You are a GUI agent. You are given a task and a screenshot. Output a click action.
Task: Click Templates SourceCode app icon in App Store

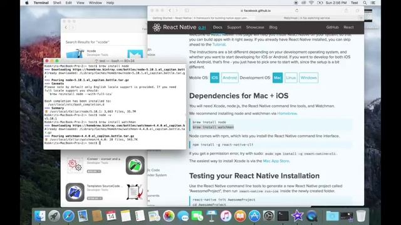pos(75,192)
